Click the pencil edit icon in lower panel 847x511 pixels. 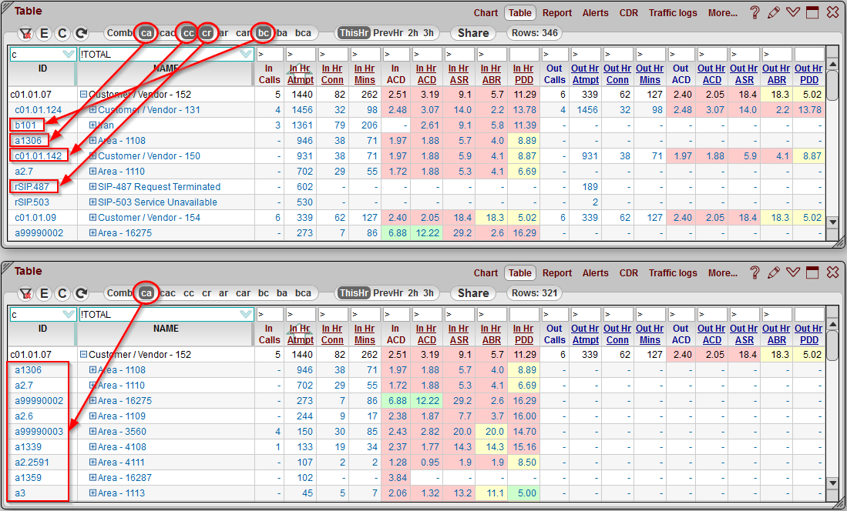coord(774,272)
